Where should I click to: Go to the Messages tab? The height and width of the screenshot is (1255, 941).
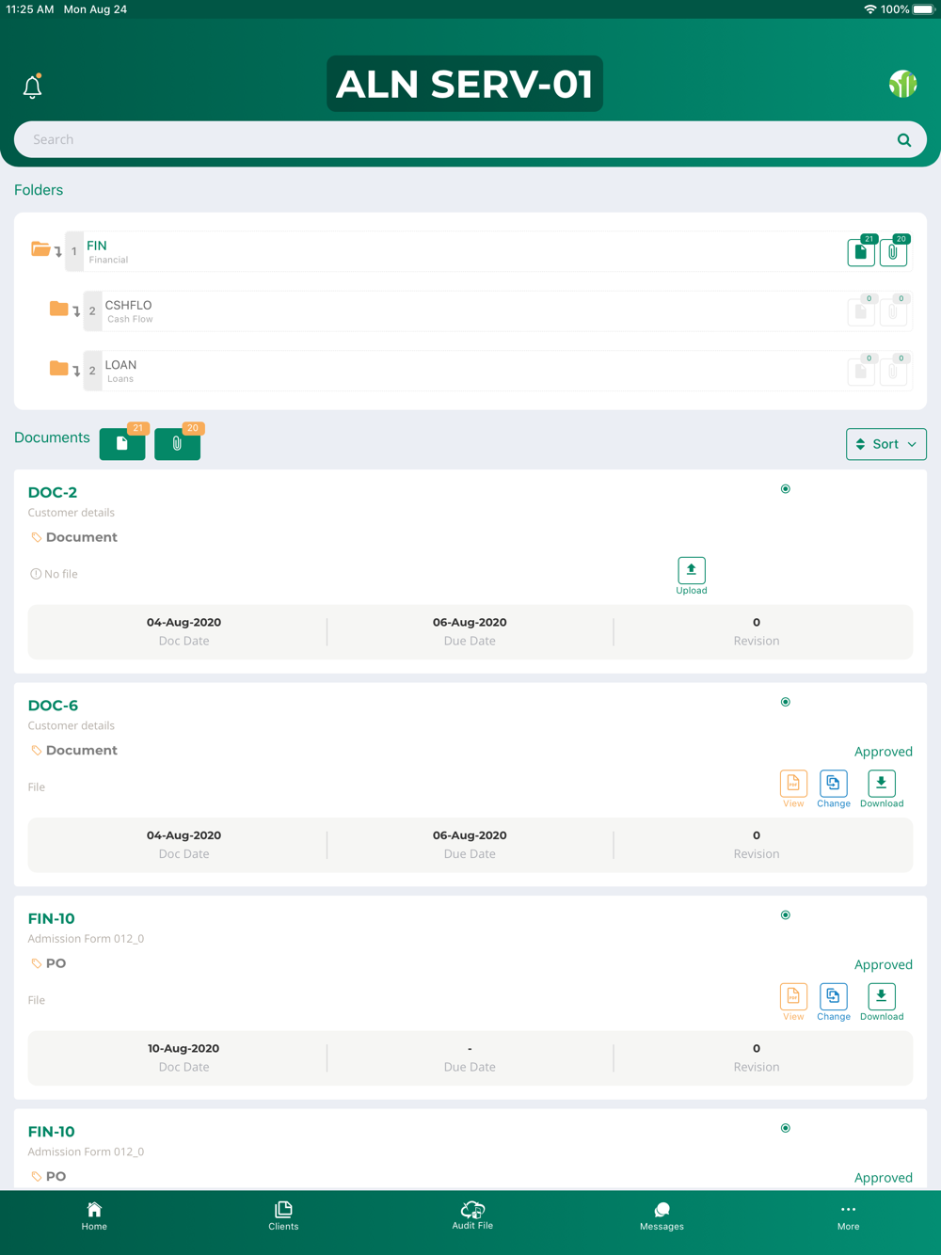point(662,1216)
